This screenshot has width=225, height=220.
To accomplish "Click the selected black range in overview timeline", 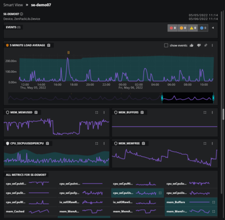I will point(188,98).
